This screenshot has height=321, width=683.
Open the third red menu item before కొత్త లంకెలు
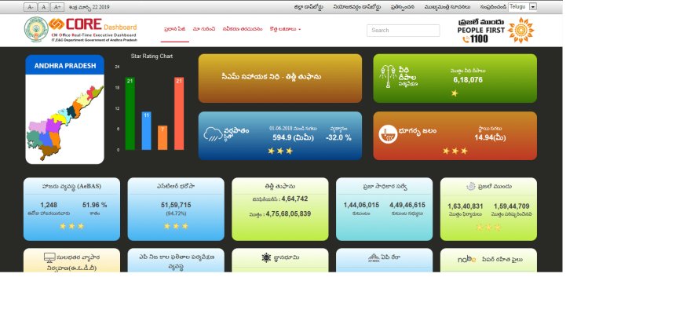coord(242,29)
